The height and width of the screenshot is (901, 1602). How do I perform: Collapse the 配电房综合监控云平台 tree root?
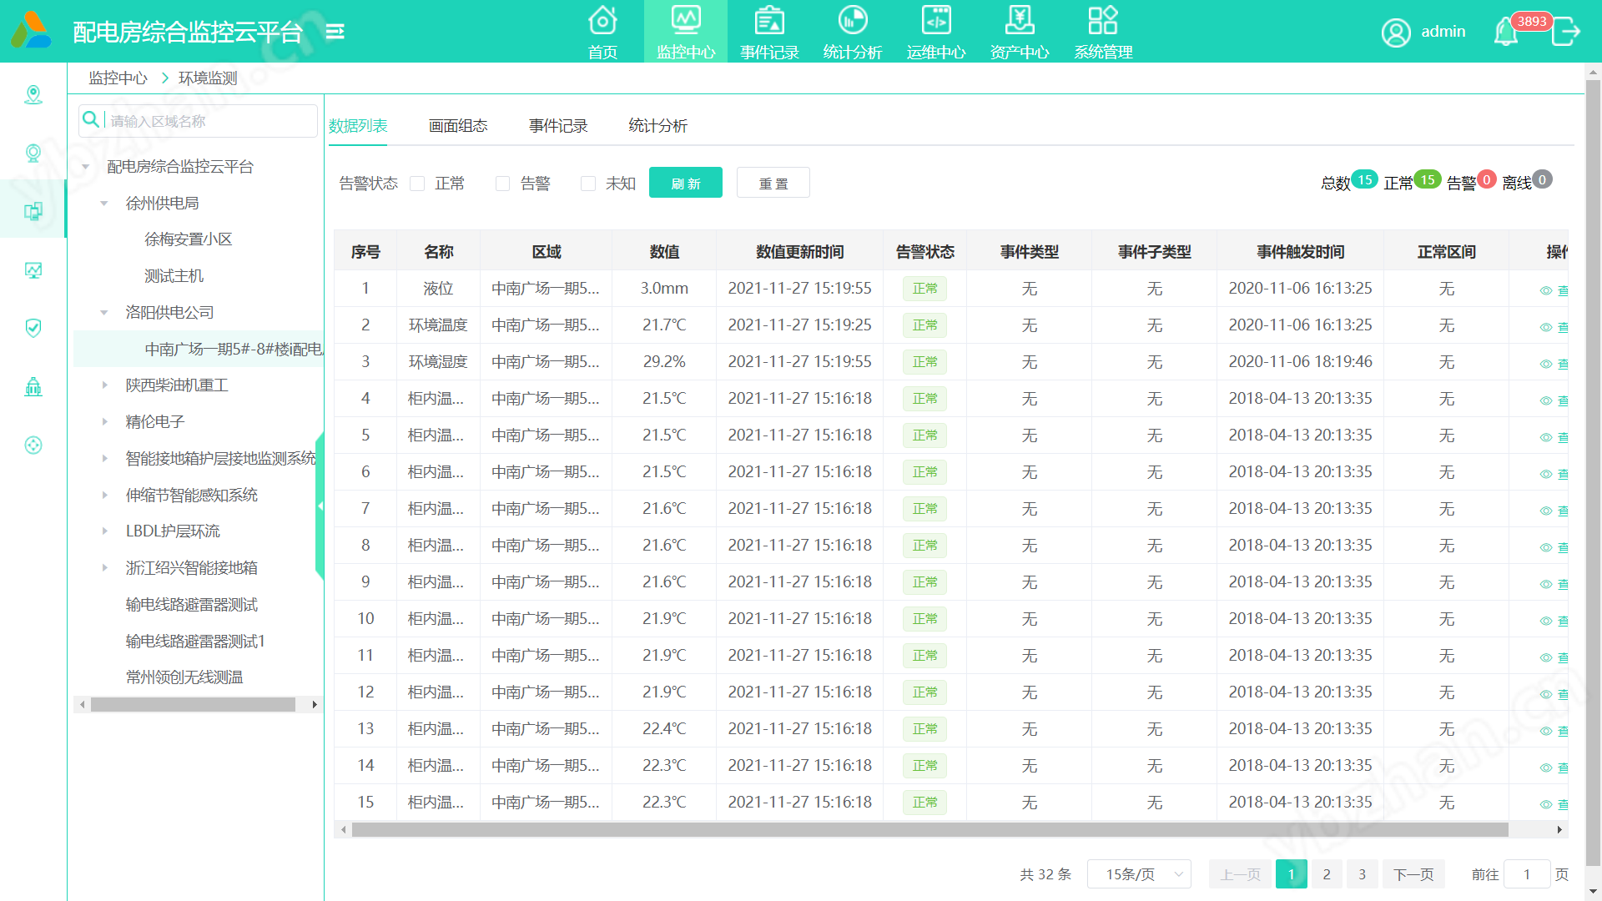point(85,167)
